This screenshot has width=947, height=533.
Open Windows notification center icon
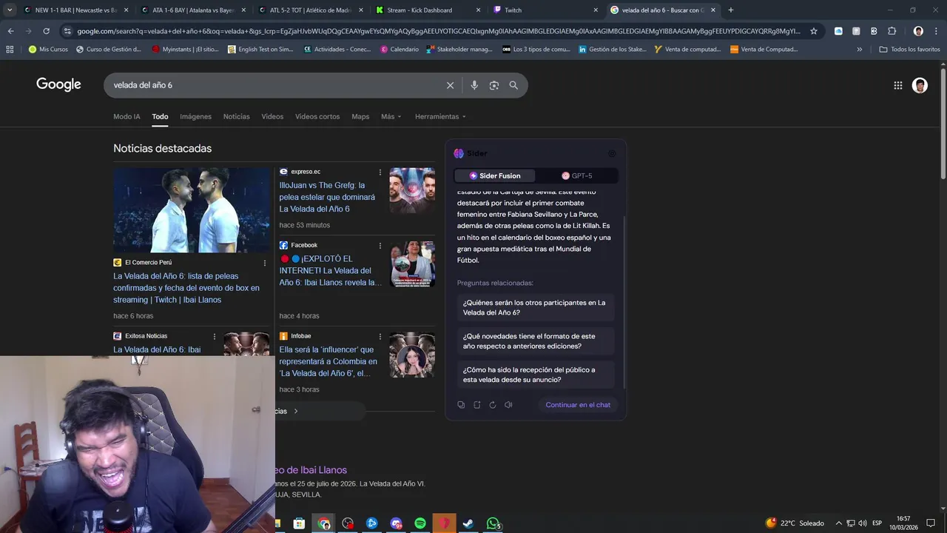(x=931, y=523)
